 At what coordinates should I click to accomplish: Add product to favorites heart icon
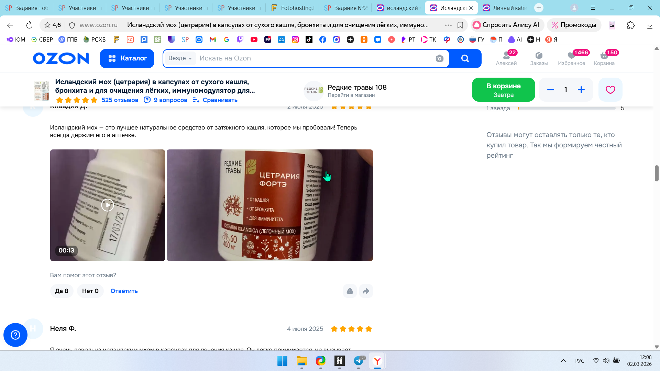coord(610,90)
